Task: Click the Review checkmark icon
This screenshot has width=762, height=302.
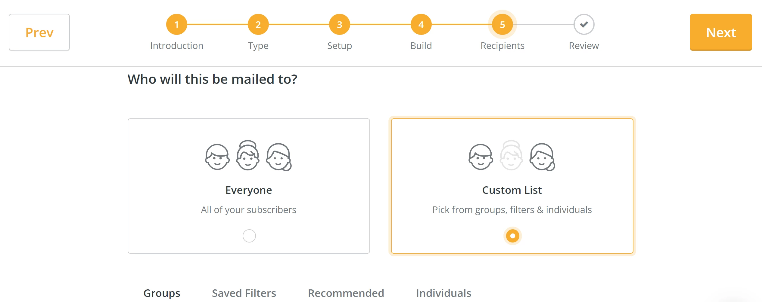Action: pyautogui.click(x=583, y=24)
